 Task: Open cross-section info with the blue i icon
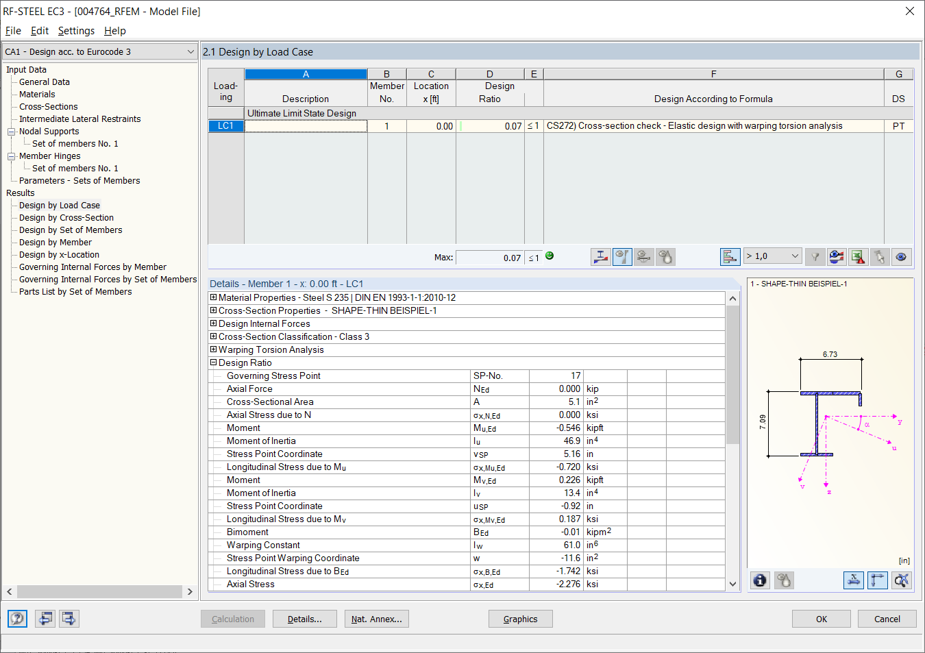tap(759, 580)
